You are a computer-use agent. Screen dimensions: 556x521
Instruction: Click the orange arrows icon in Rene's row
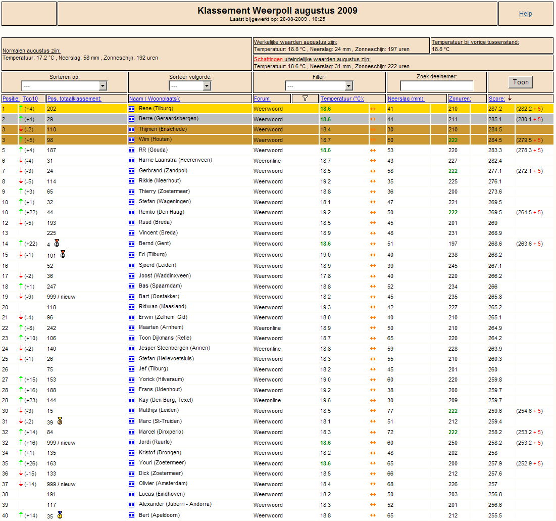373,109
